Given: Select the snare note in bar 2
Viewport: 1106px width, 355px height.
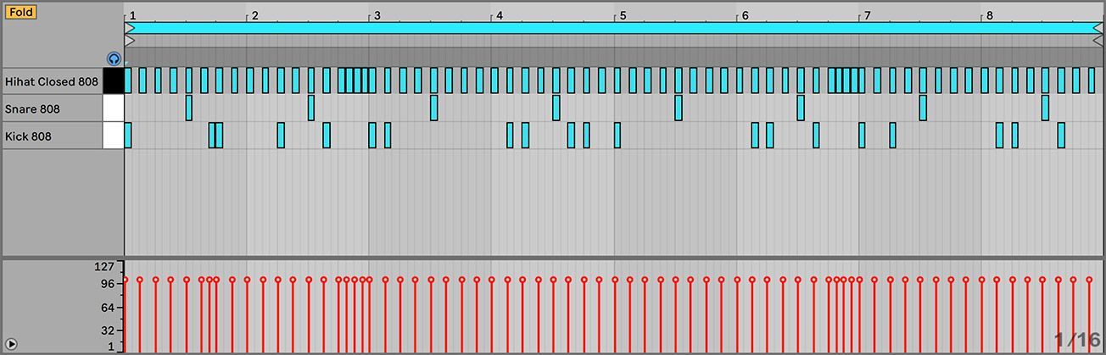Looking at the screenshot, I should pos(311,108).
